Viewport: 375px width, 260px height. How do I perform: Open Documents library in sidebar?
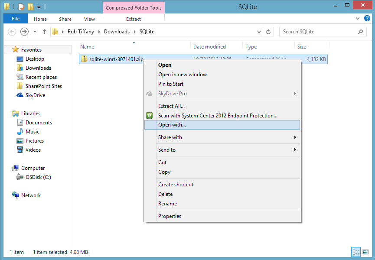[x=39, y=123]
